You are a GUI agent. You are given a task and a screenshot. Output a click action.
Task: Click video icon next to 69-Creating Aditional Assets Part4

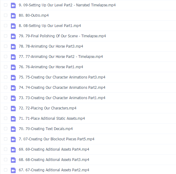pos(13,150)
